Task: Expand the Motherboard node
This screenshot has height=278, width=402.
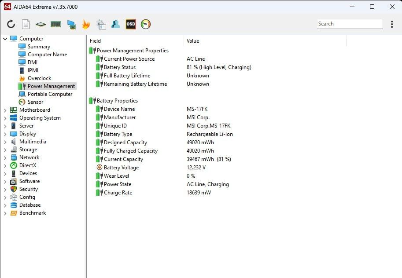Action: pos(5,110)
